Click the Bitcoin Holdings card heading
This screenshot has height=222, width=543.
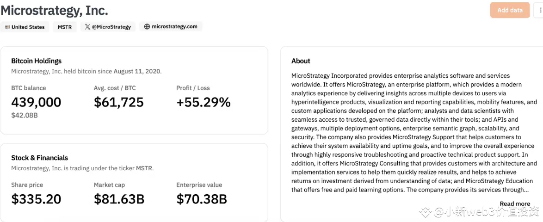(x=37, y=61)
